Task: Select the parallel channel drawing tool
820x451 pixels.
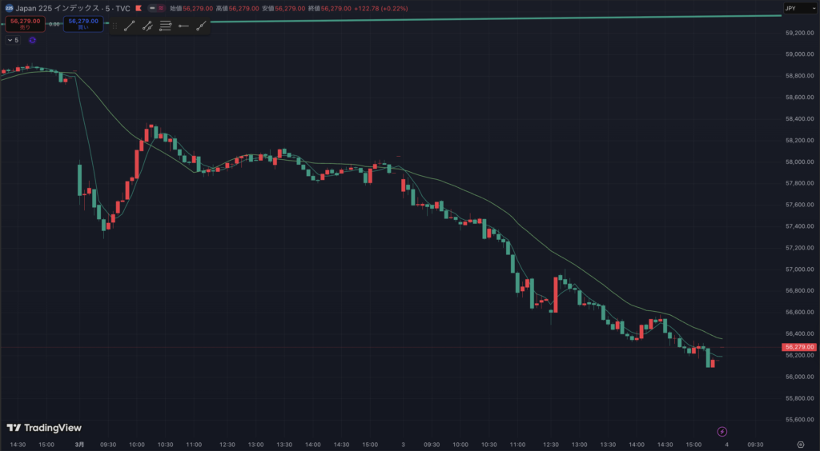Action: pos(147,26)
